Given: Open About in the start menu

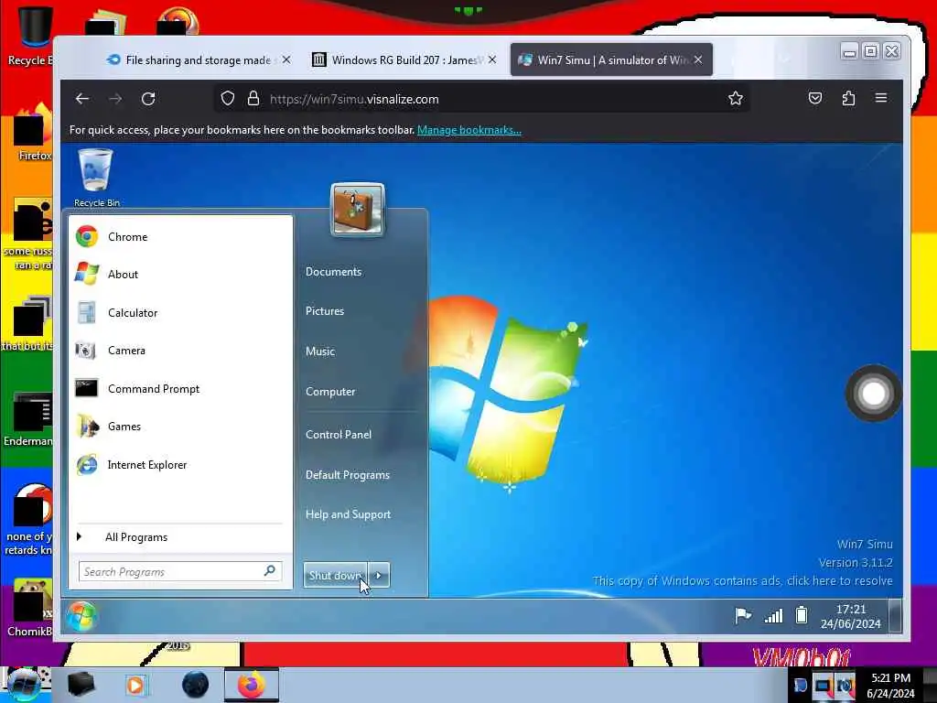Looking at the screenshot, I should [180, 275].
